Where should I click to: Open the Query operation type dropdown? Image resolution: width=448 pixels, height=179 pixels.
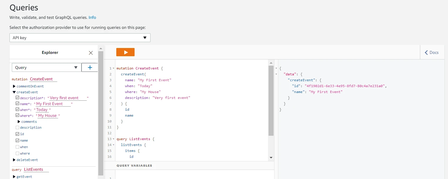46,67
